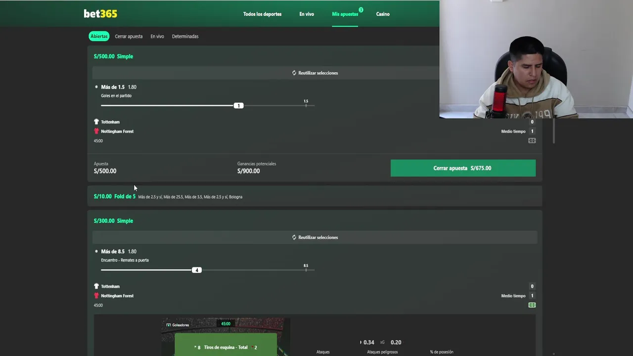Viewport: 633px width, 356px height.
Task: Click the bet365 logo
Action: [100, 14]
